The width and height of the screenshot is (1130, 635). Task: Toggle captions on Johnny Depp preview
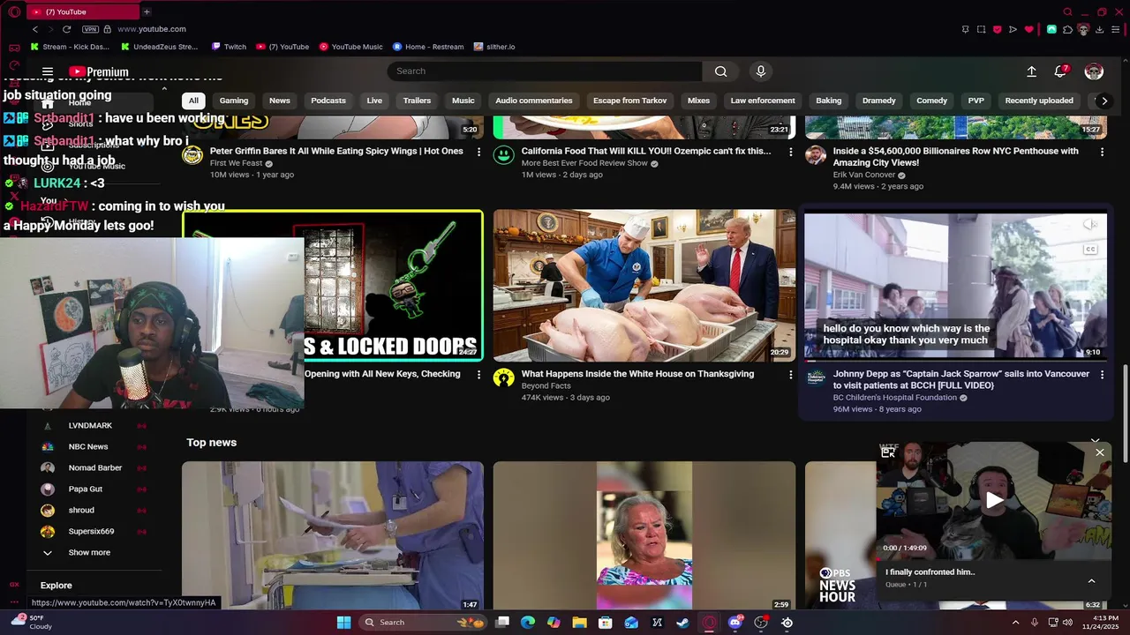click(x=1090, y=250)
